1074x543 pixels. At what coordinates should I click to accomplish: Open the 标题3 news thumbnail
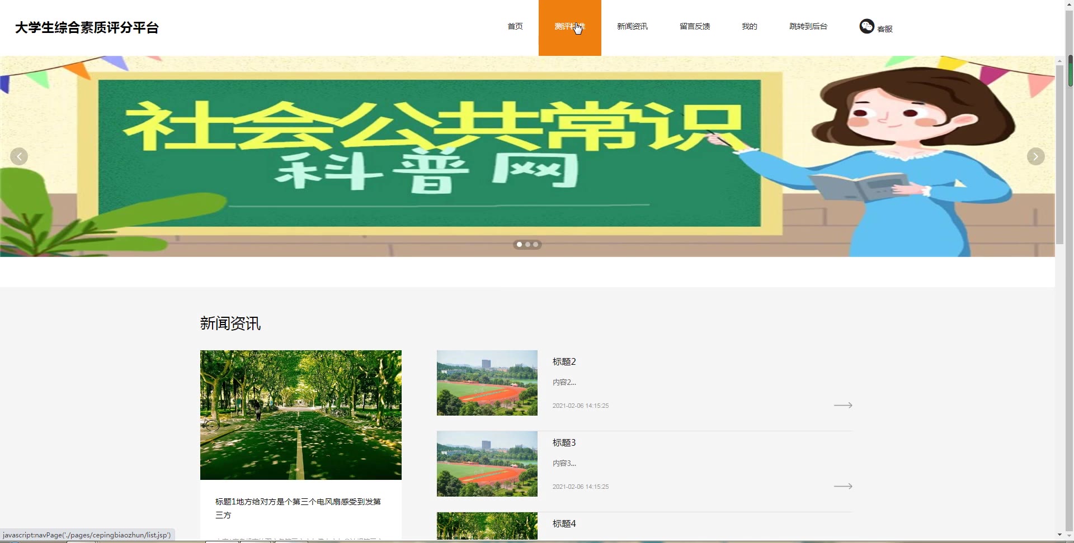487,464
